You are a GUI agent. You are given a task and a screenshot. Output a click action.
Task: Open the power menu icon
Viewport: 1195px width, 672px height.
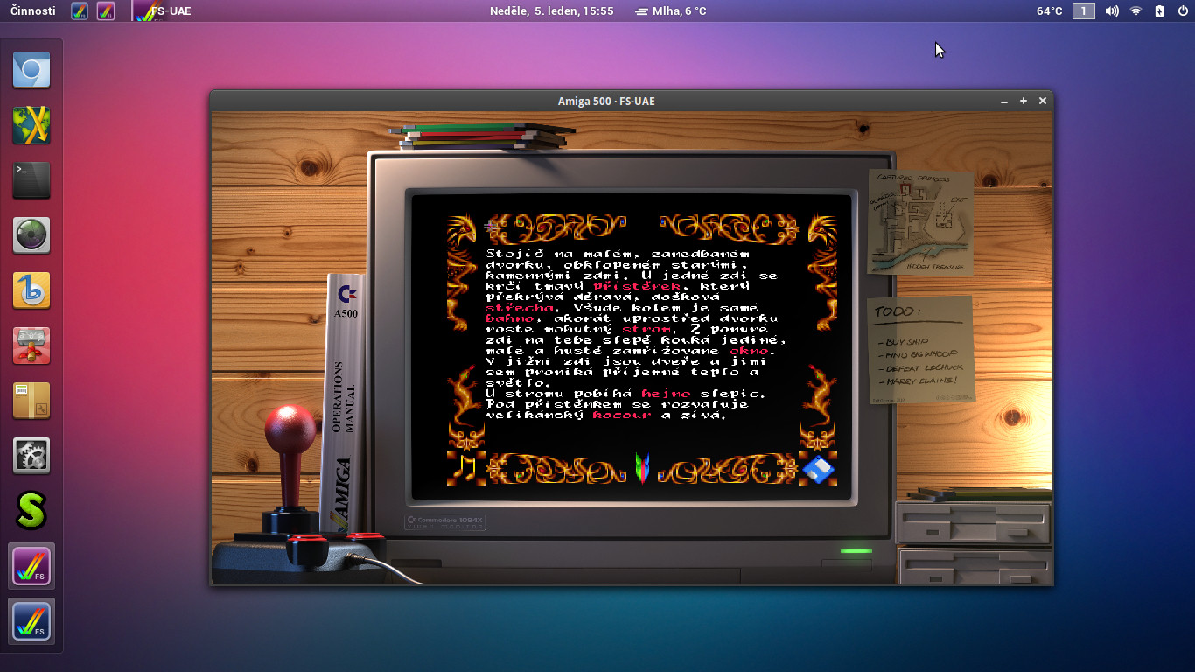[x=1183, y=11]
